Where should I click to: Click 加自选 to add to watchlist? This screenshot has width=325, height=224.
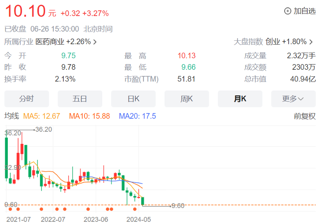(305, 11)
